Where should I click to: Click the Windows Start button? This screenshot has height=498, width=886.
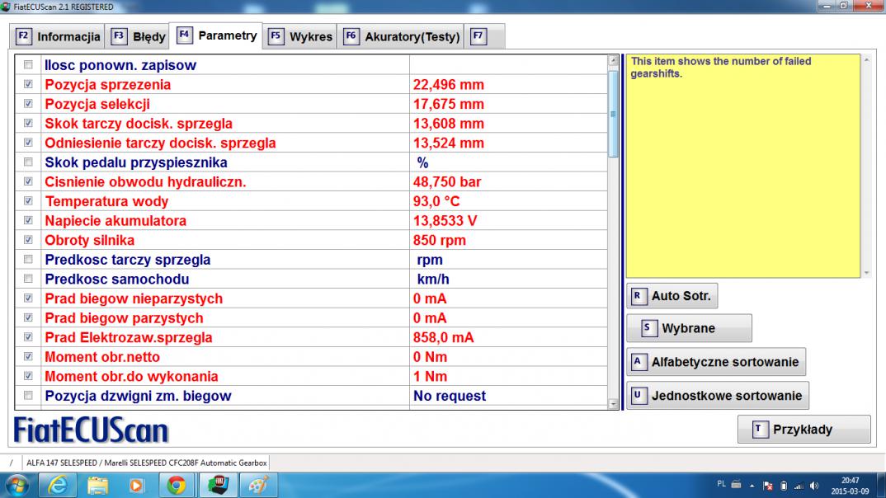[16, 486]
